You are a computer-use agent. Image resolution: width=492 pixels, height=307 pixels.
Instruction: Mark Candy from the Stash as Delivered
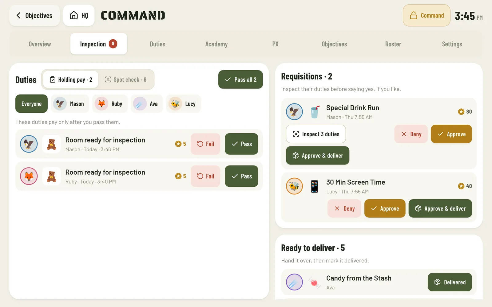450,282
